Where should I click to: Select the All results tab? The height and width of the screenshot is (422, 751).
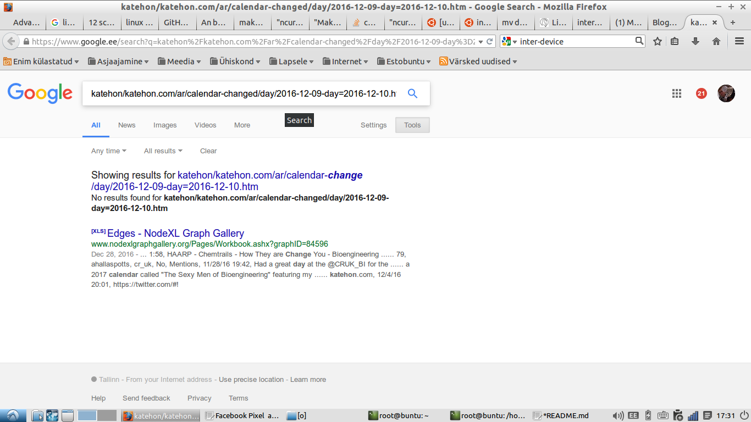[96, 125]
